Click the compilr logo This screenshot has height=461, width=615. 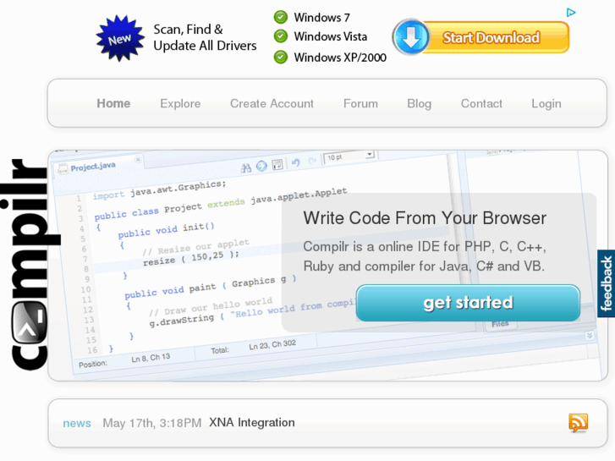tap(30, 264)
